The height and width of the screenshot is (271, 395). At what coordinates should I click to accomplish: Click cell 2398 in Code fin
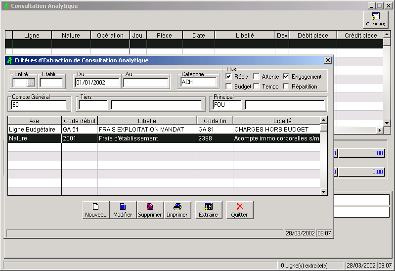pos(215,138)
